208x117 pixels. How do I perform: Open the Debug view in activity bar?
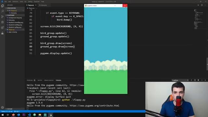(2, 22)
